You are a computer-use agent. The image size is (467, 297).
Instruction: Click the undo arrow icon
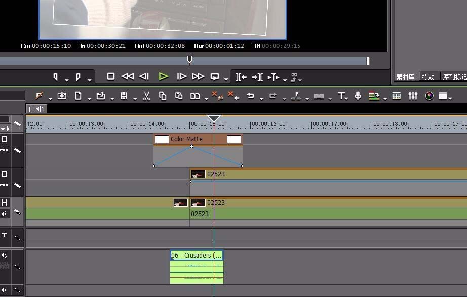[250, 96]
